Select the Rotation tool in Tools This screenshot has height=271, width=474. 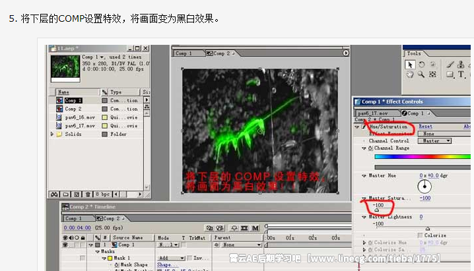pos(421,64)
